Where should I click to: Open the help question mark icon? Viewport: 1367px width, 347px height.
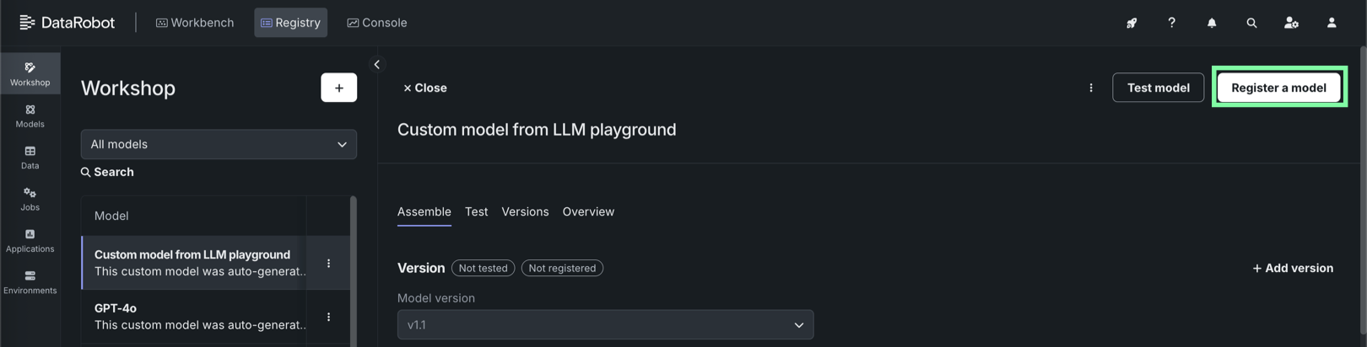point(1171,23)
